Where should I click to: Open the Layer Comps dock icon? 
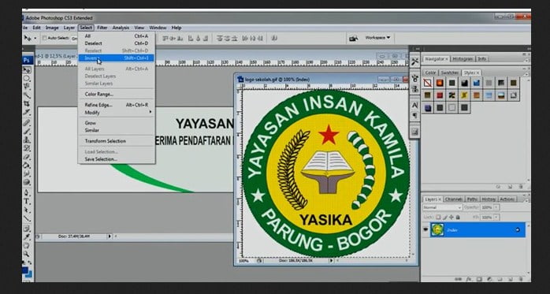(x=415, y=132)
